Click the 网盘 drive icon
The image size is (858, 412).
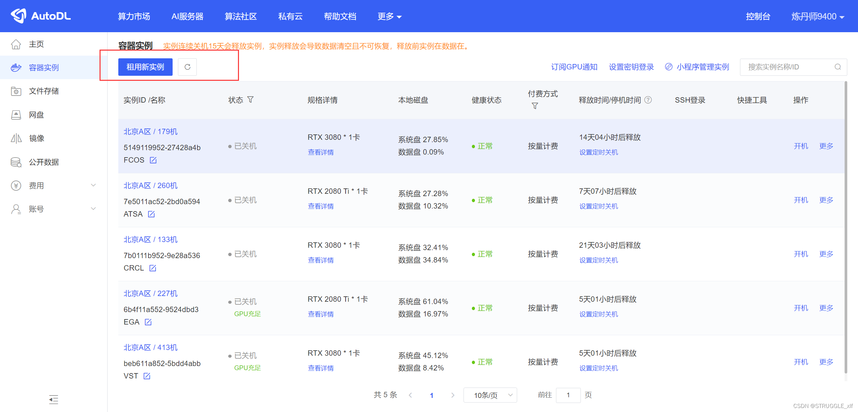click(x=16, y=115)
